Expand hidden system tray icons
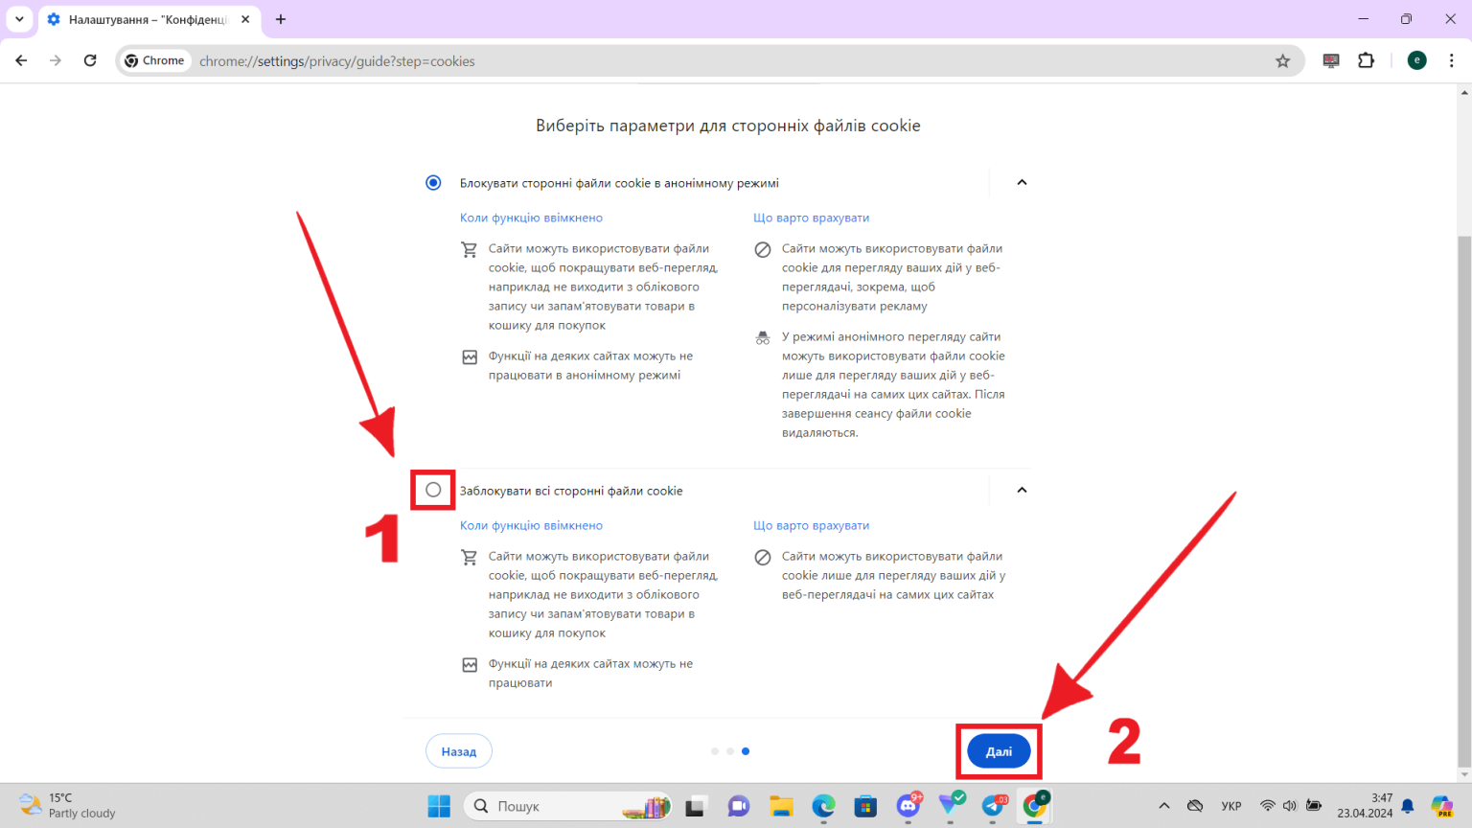Screen dimensions: 1472x828 click(x=1163, y=806)
